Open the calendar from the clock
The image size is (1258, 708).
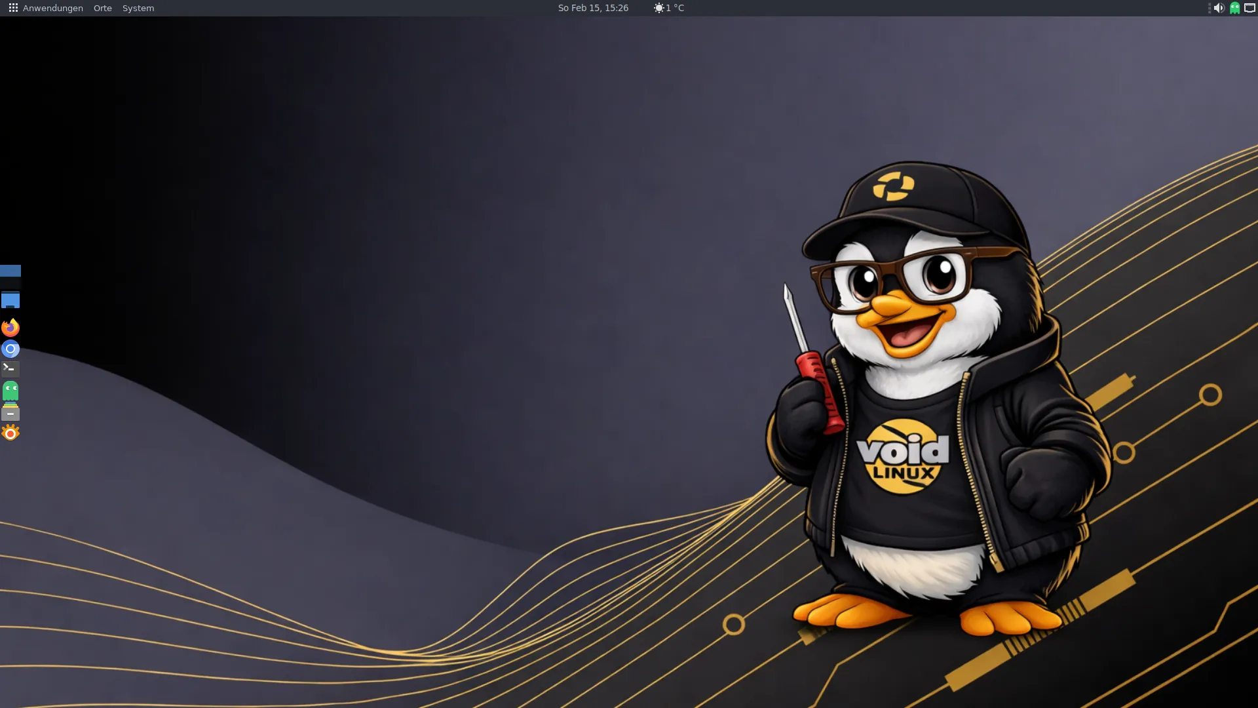pos(593,8)
